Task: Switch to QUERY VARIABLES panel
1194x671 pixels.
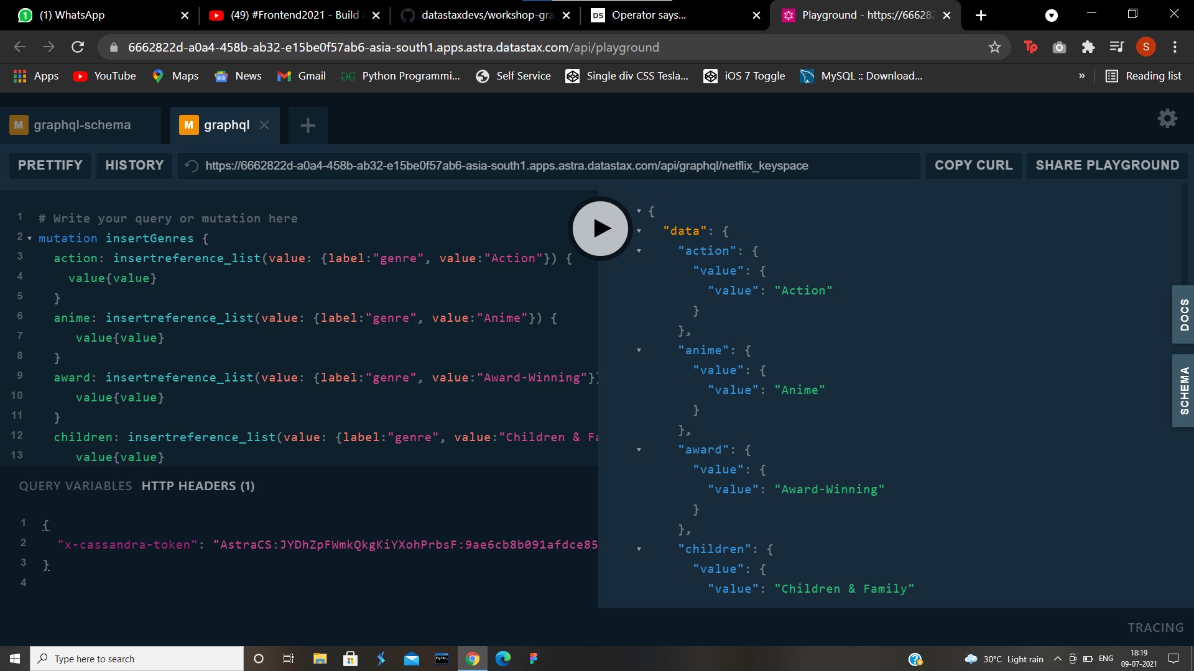Action: coord(75,485)
